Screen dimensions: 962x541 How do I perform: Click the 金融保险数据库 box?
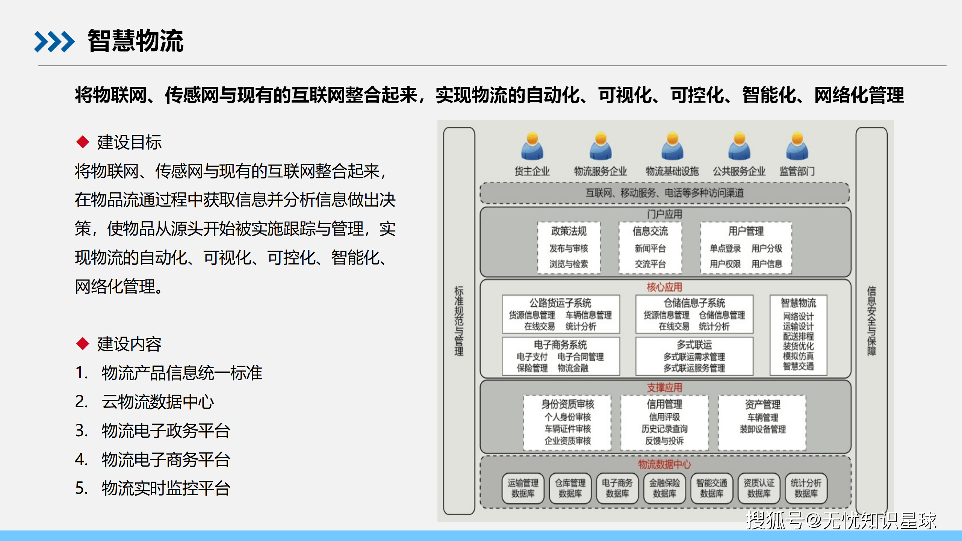click(x=664, y=488)
